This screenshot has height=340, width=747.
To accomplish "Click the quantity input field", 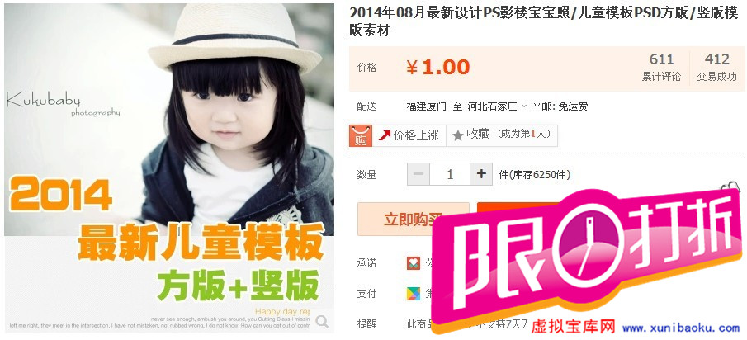I will tap(450, 174).
